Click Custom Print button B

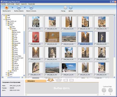[110, 90]
